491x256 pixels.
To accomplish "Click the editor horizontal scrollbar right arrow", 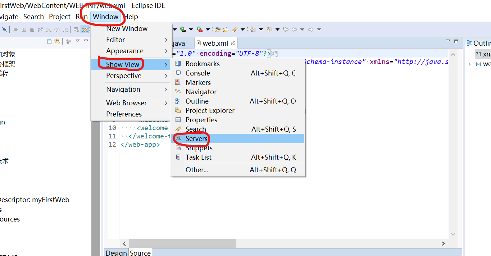I will pos(443,243).
